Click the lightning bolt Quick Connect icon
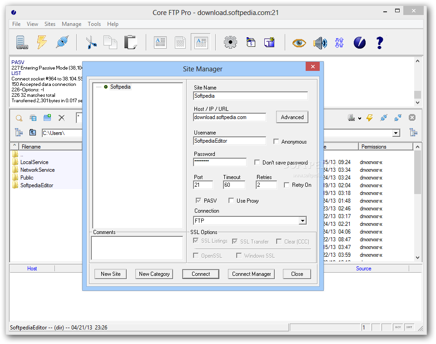 tap(42, 42)
